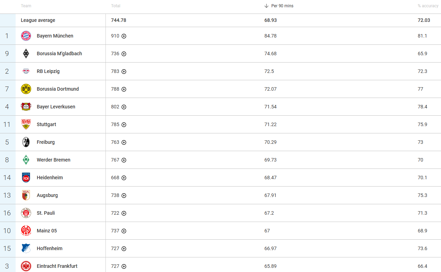Sort by the Team column header
441x272 pixels.
click(x=26, y=6)
